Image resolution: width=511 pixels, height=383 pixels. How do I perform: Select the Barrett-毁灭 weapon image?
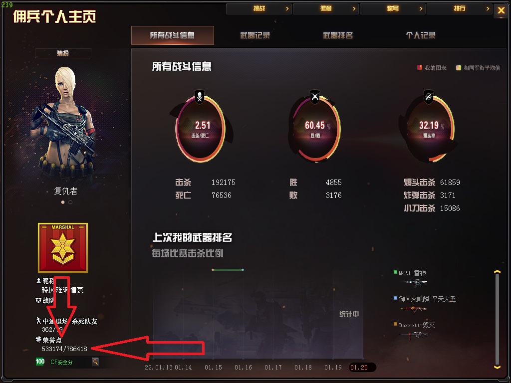[413, 335]
